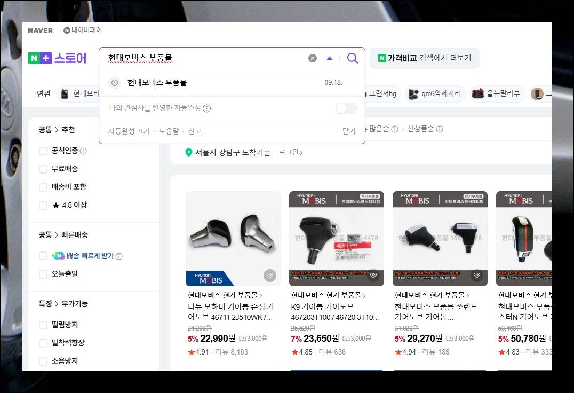Image resolution: width=574 pixels, height=393 pixels.
Task: Open the 네이버페이 link
Action: coord(83,30)
